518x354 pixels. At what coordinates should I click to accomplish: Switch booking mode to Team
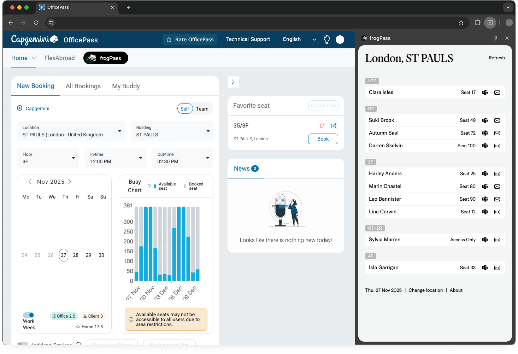coord(202,109)
